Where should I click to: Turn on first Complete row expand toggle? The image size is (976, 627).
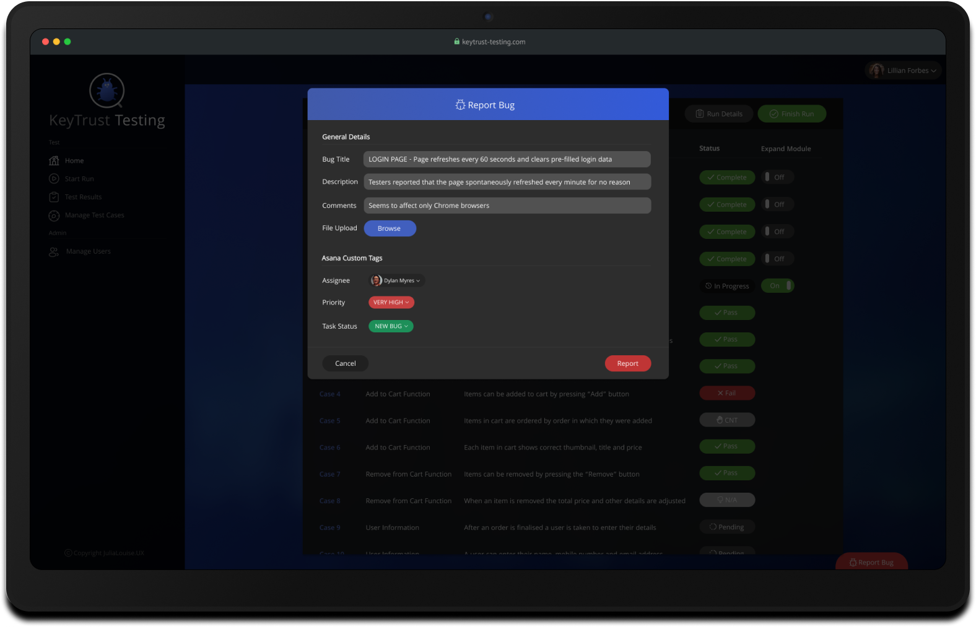pos(777,177)
